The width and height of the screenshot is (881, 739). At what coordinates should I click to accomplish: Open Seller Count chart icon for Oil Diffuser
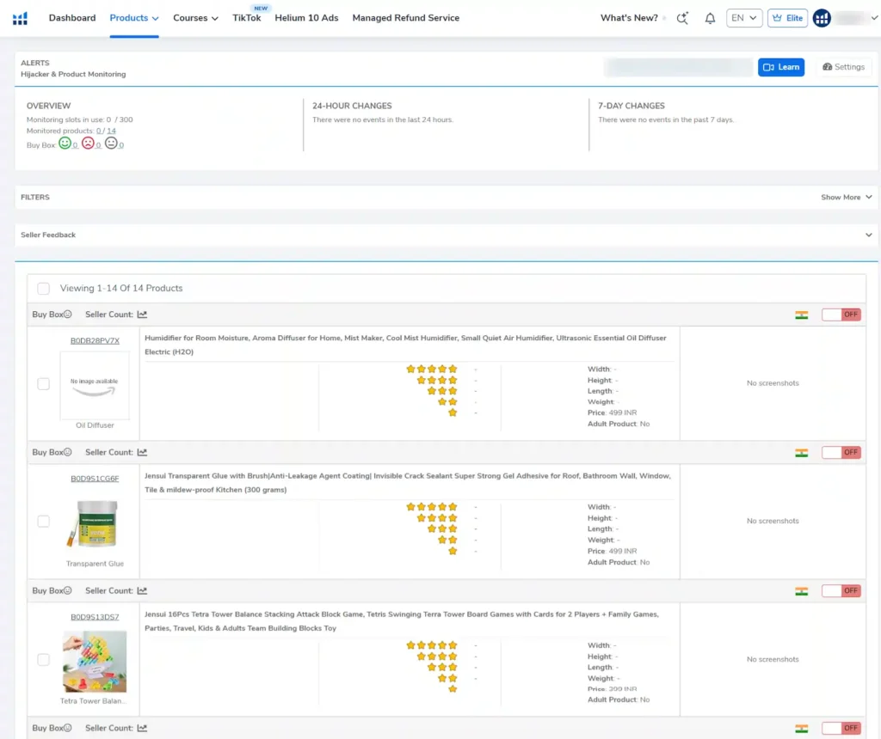(x=142, y=315)
